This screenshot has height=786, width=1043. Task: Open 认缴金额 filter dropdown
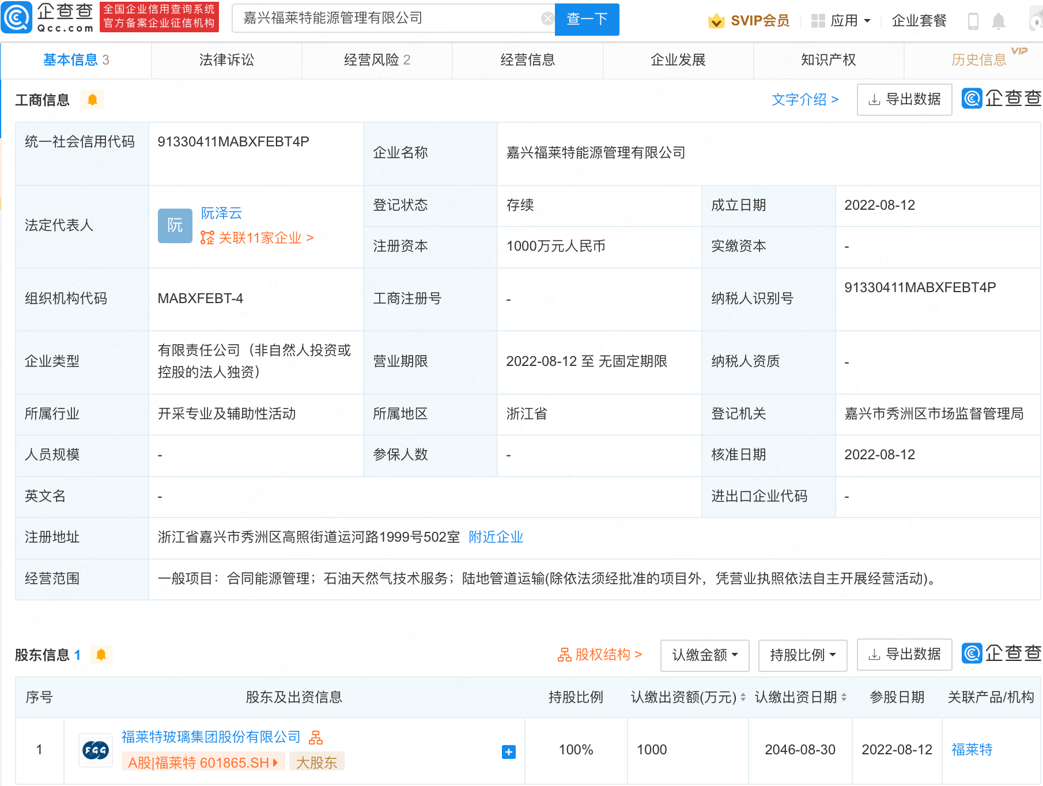click(x=705, y=655)
